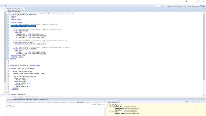Click the ENDCLASS. statement
The width and height of the screenshot is (206, 116).
13,59
